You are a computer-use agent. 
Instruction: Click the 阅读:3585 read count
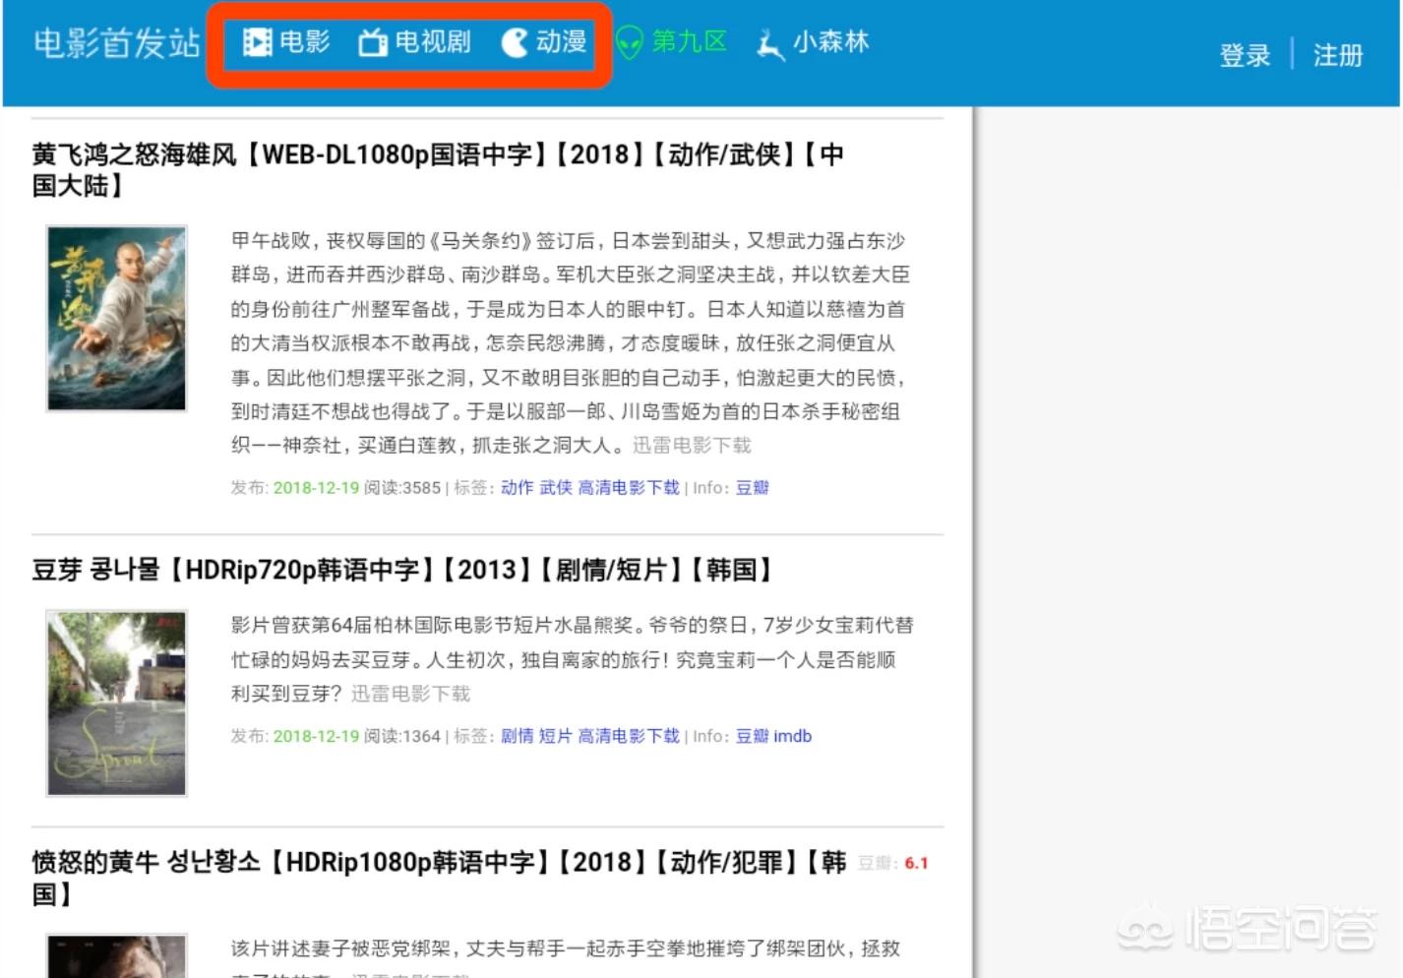pyautogui.click(x=402, y=488)
